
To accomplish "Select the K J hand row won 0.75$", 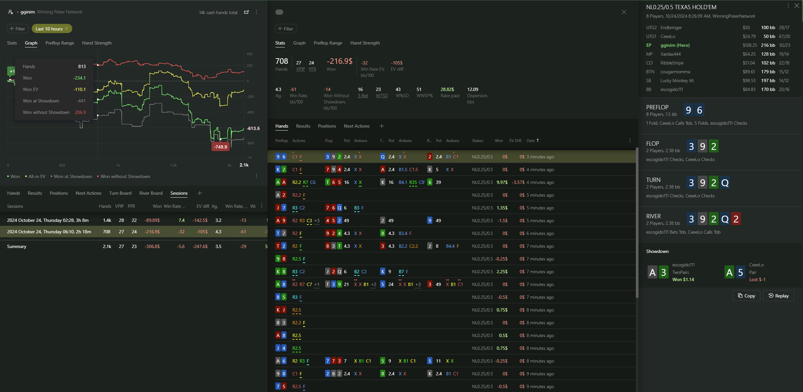I will (x=451, y=310).
